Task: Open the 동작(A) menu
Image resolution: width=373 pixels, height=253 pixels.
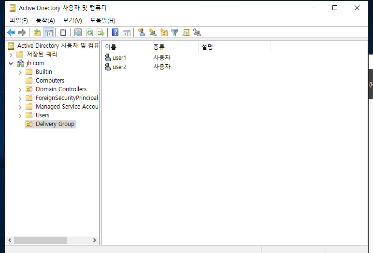Action: coord(45,20)
